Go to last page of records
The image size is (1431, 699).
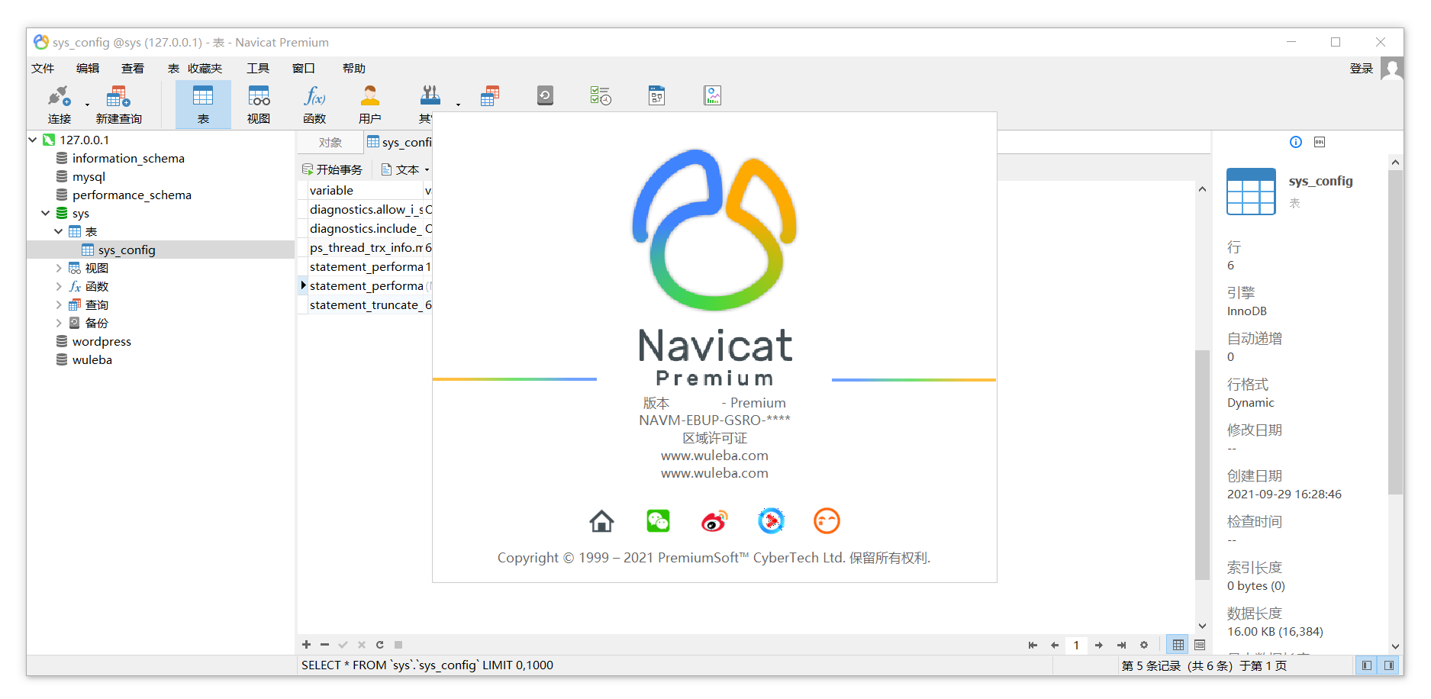[1121, 645]
